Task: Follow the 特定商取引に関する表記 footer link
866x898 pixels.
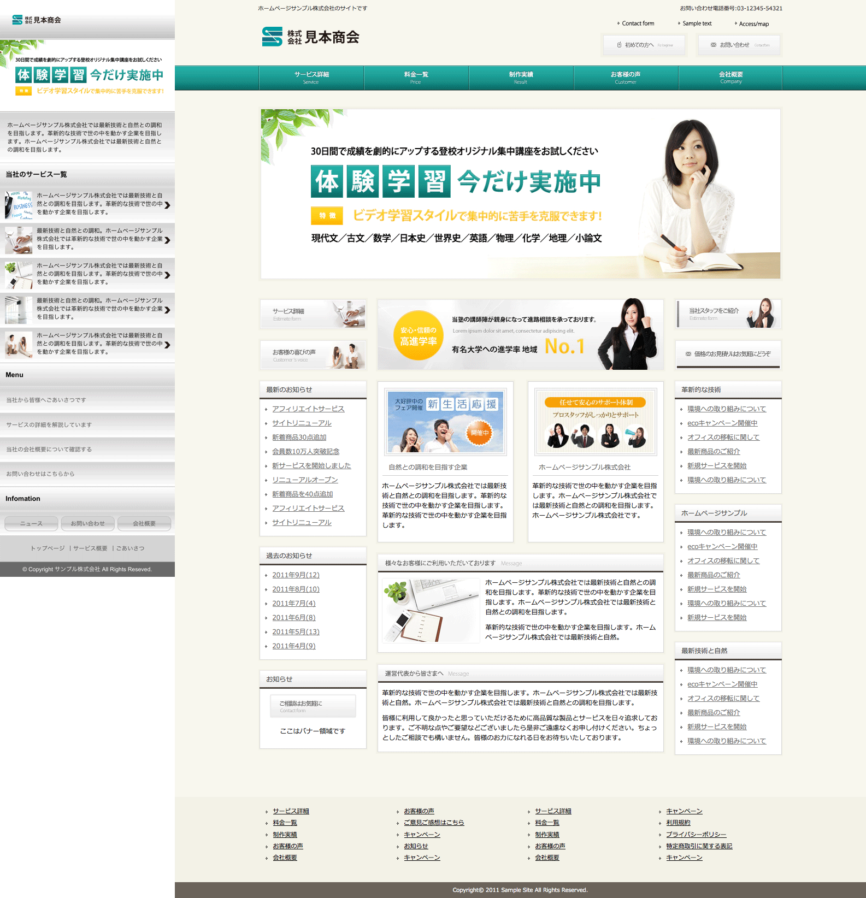Action: (x=699, y=846)
